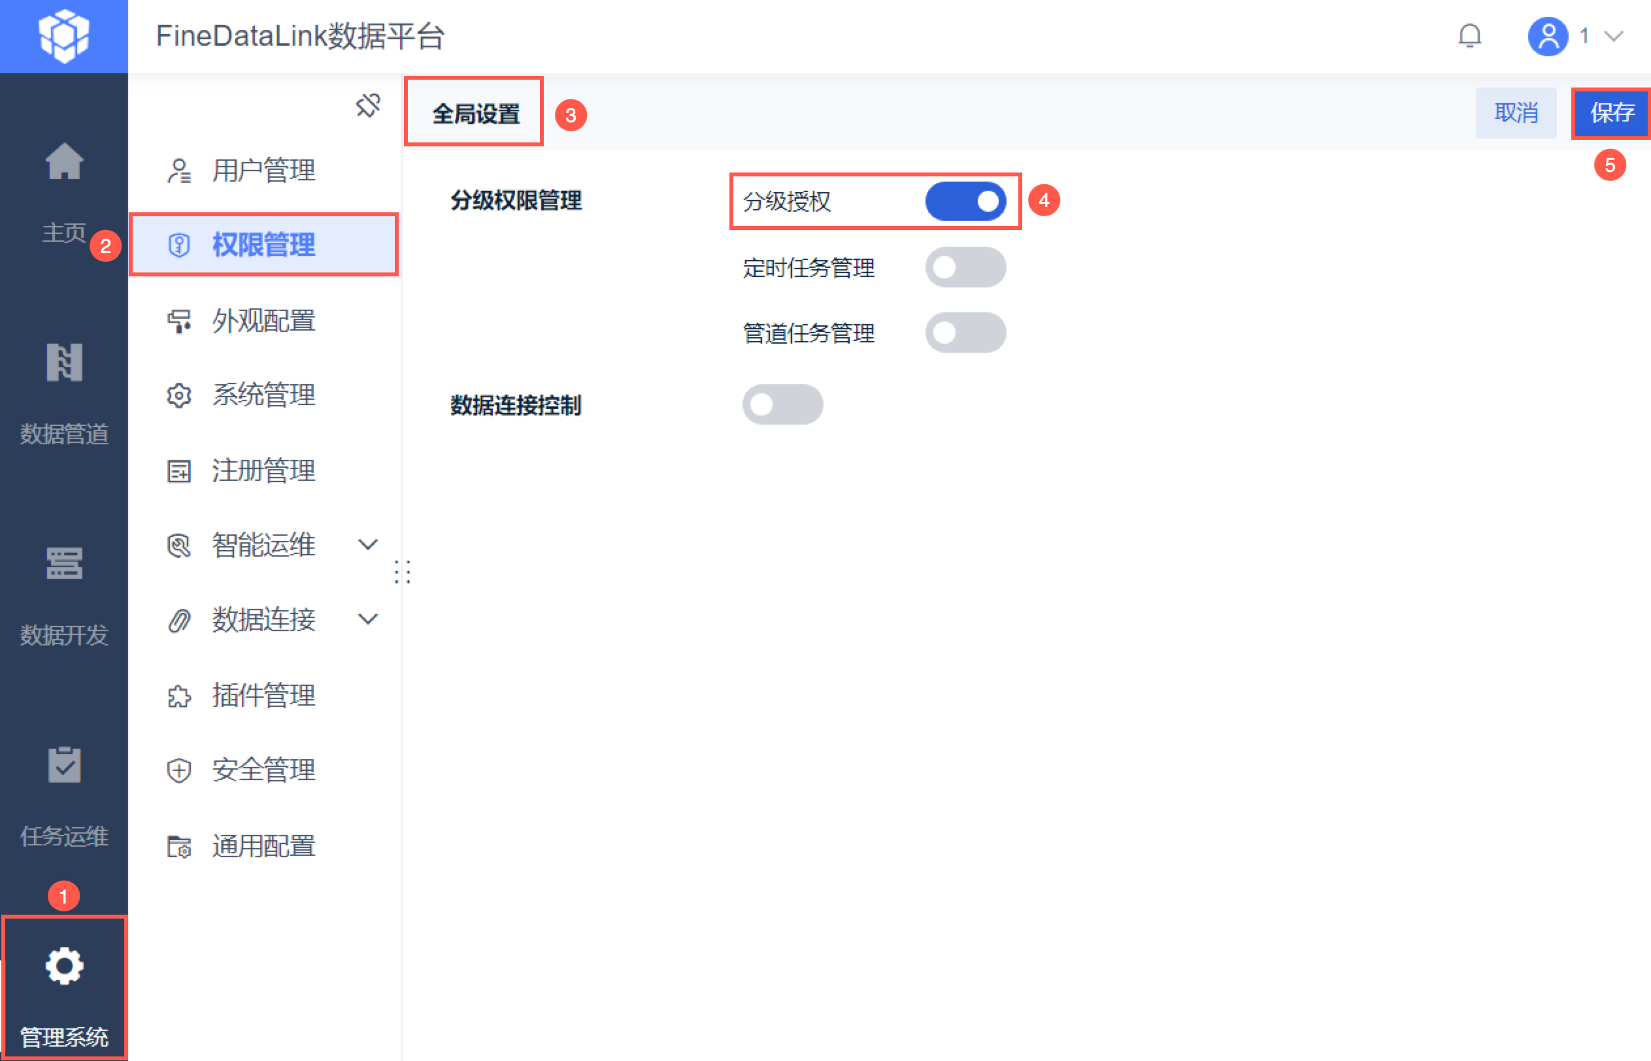This screenshot has height=1061, width=1651.
Task: Enable the 数据连接控制 toggle
Action: (x=782, y=404)
